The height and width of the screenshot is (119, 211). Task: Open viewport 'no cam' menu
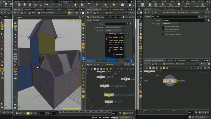point(77,21)
